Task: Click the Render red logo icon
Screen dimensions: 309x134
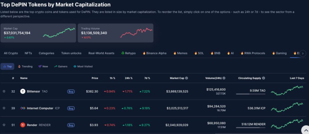Action: 23,125
